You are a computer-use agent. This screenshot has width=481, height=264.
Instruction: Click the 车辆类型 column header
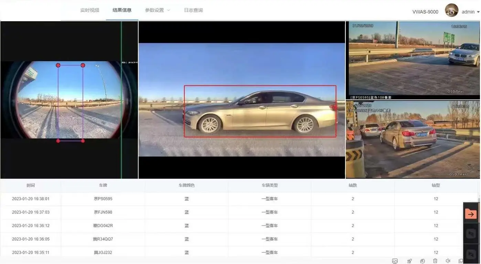pos(269,185)
